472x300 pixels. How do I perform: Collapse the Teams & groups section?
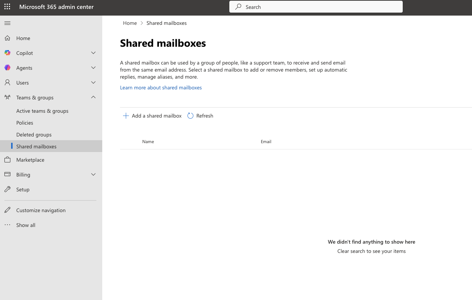(x=93, y=97)
